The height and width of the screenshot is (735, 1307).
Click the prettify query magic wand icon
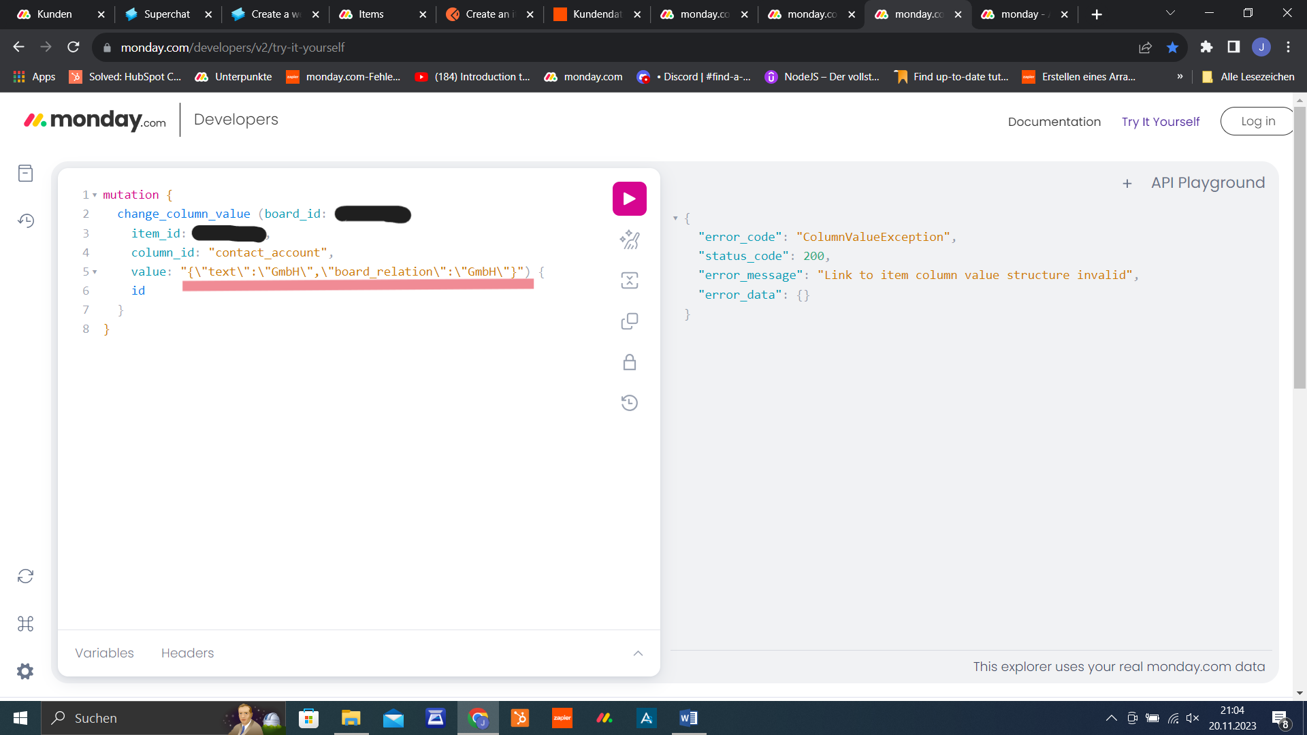pyautogui.click(x=629, y=240)
